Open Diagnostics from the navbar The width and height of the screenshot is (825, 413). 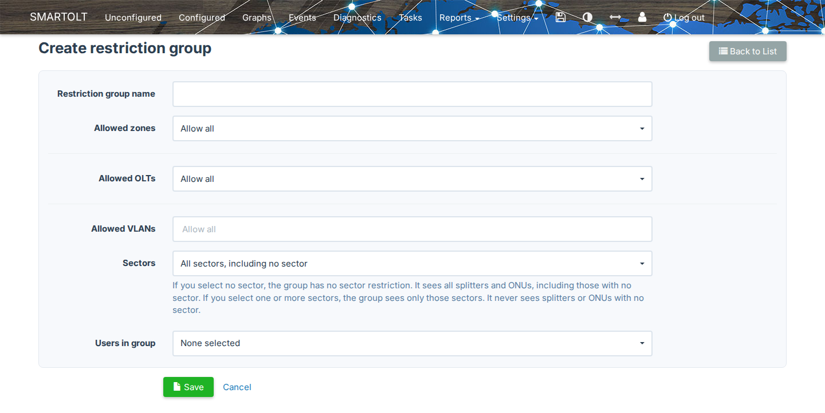coord(357,18)
